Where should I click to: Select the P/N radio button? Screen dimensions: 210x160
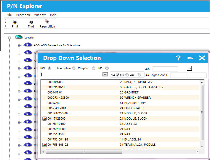pos(49,68)
